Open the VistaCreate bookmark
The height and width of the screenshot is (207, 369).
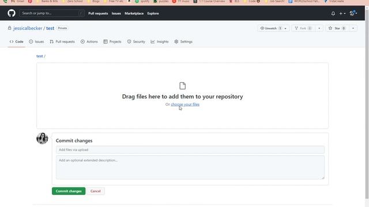[x=334, y=1]
